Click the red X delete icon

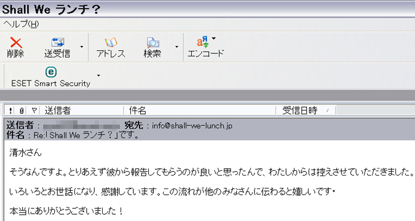(x=16, y=42)
